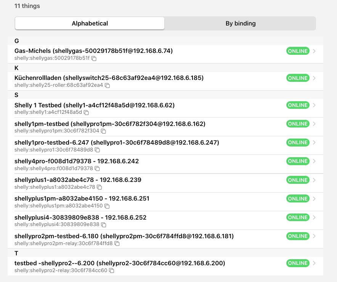The image size is (337, 282).
Task: Open Küchenrollladen details via chevron arrow
Action: click(314, 78)
